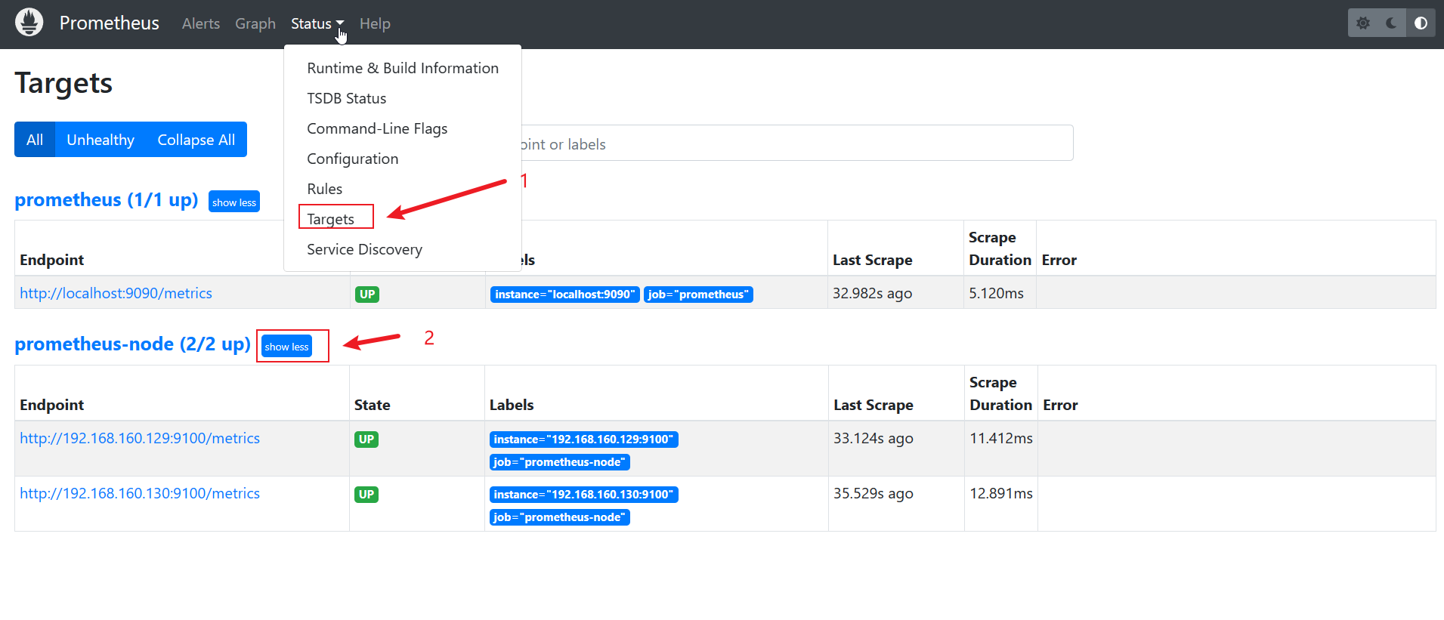The height and width of the screenshot is (620, 1444).
Task: Open TSDB Status page
Action: coord(347,98)
